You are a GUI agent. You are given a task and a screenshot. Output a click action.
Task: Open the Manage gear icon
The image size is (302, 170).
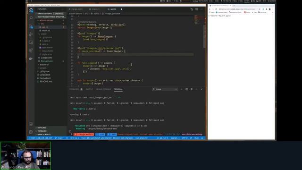point(31,132)
